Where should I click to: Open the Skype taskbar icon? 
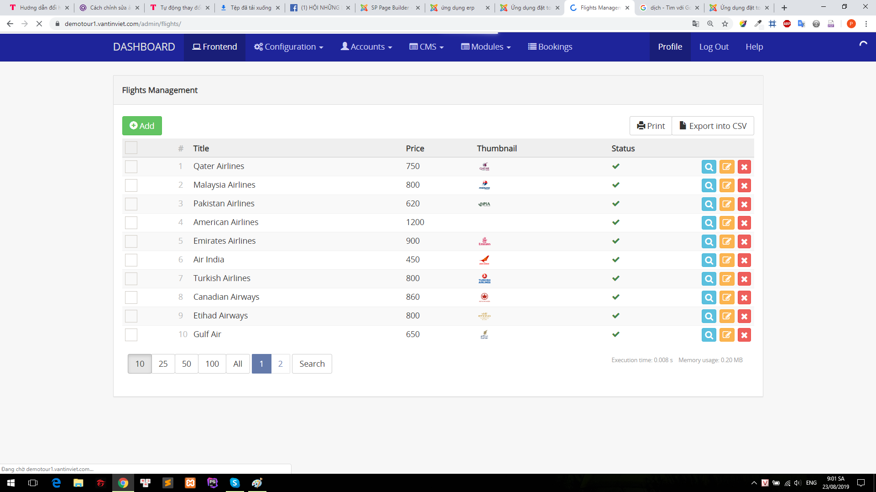coord(235,483)
